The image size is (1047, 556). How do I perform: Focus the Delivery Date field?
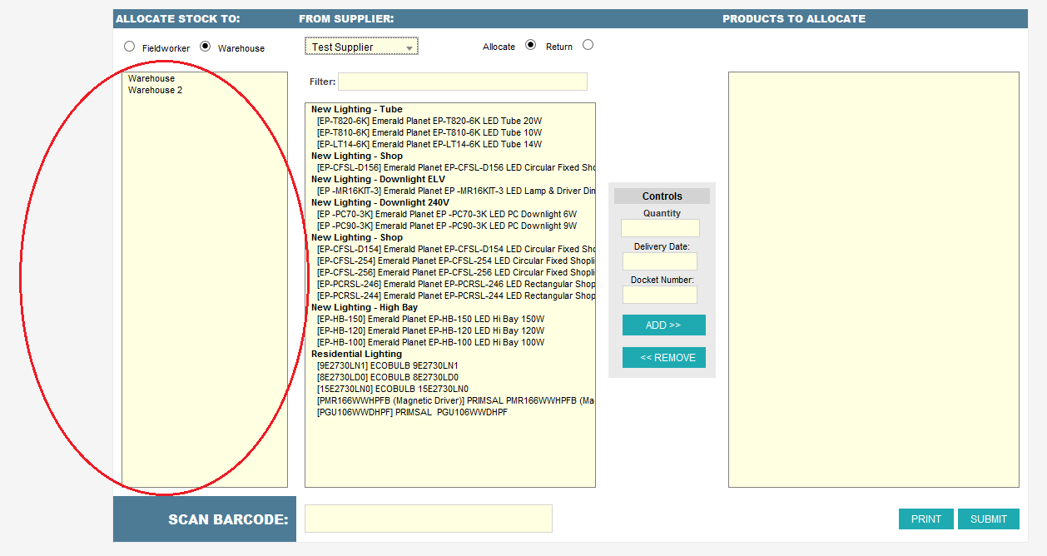[x=660, y=261]
